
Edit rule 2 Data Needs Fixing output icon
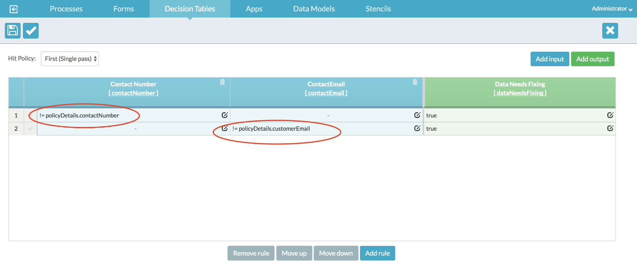[x=610, y=128]
